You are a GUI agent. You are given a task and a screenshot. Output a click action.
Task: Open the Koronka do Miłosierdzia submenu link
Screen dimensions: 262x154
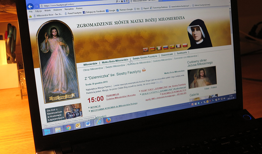tap(139, 63)
